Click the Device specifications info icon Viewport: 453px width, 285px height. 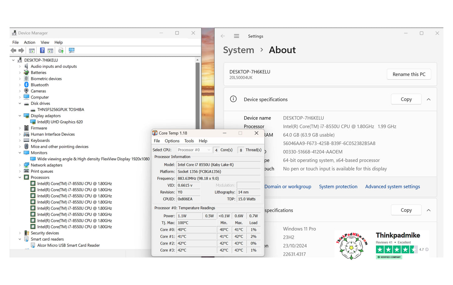pyautogui.click(x=233, y=99)
